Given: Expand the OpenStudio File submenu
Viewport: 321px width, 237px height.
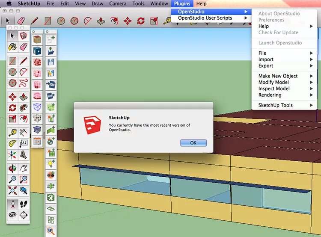Looking at the screenshot, I should tap(284, 53).
